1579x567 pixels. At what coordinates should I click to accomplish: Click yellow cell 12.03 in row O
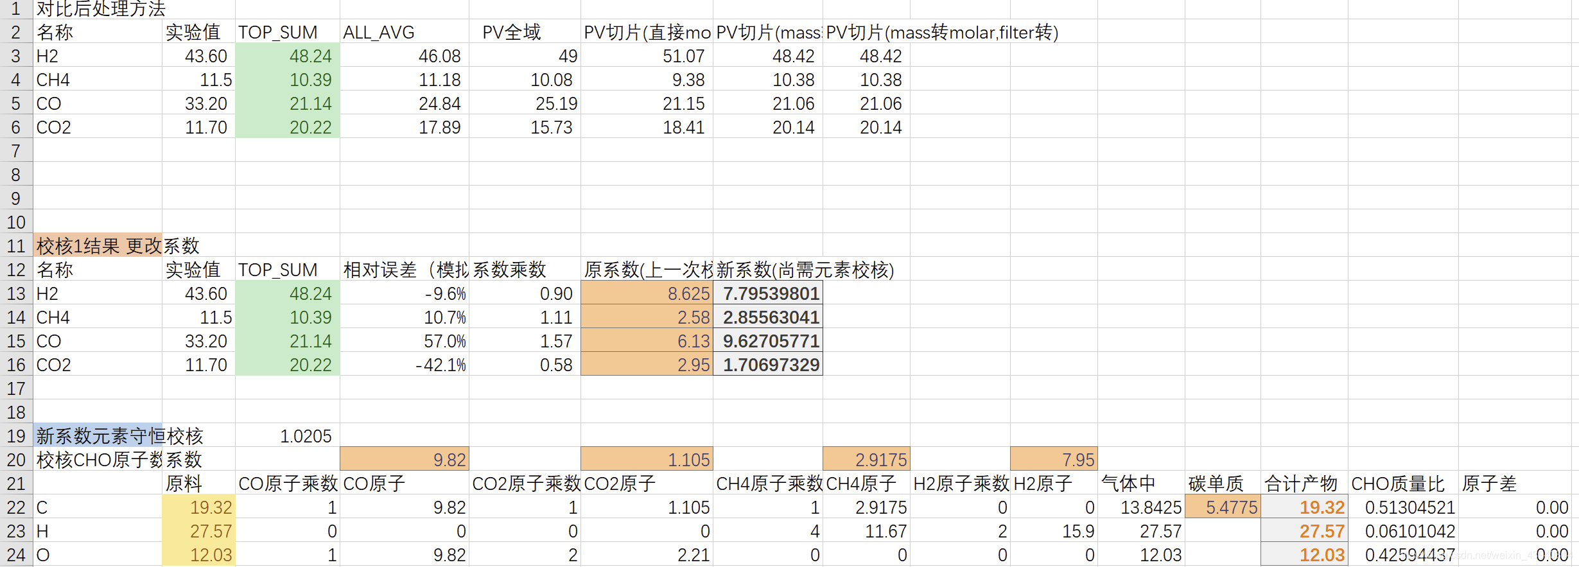198,554
